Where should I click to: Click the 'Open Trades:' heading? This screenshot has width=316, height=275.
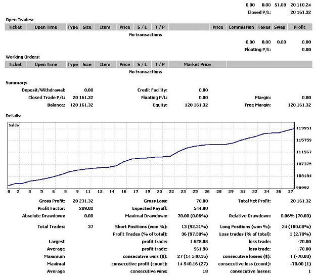click(x=20, y=20)
